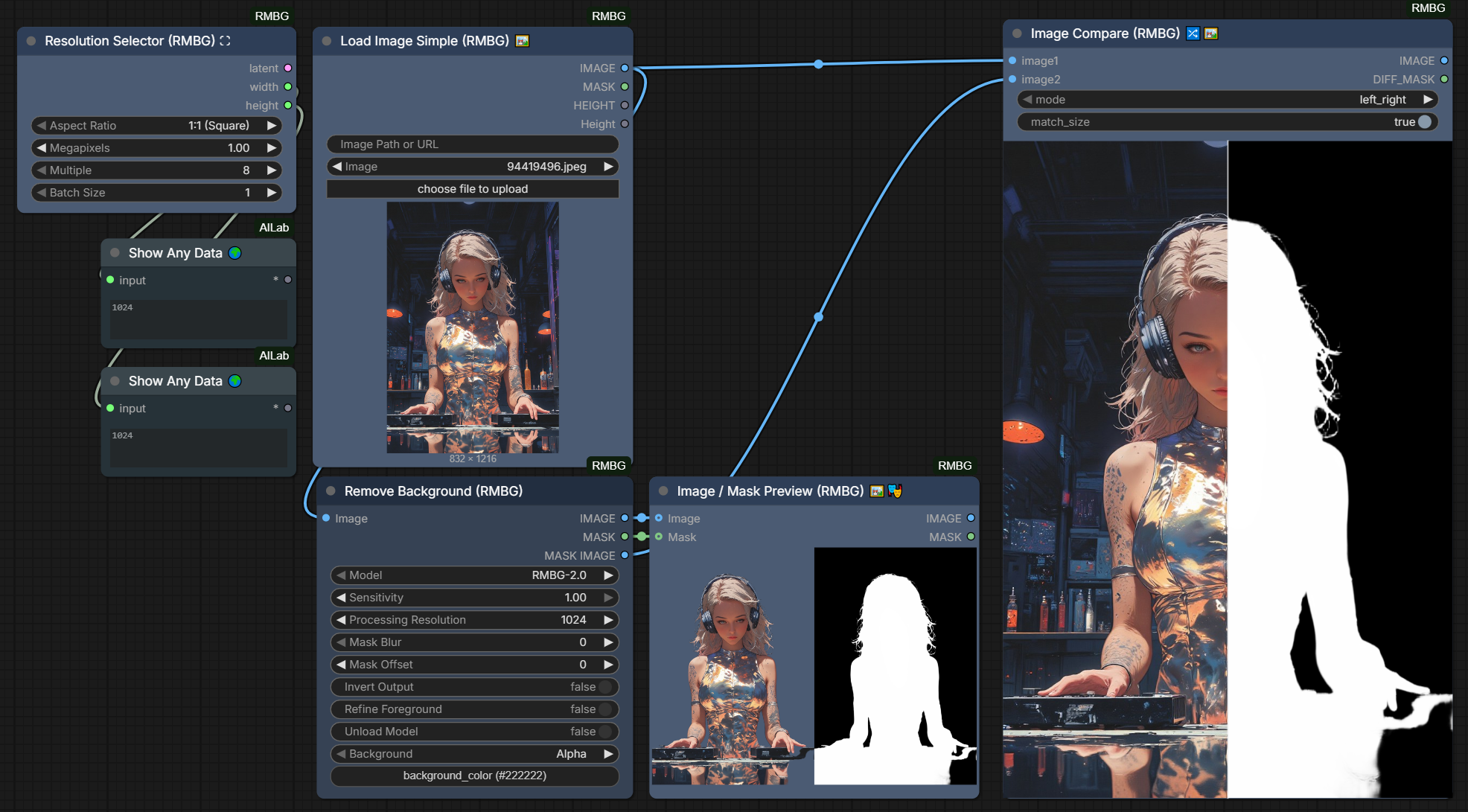
Task: Click the RMBG badge above the Image Compare node
Action: coord(1428,8)
